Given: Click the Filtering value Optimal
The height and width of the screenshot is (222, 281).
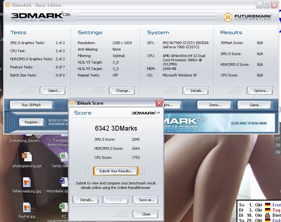Looking at the screenshot, I should tap(118, 56).
